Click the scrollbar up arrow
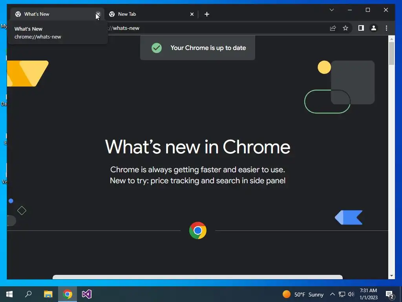The image size is (402, 302). (391, 39)
